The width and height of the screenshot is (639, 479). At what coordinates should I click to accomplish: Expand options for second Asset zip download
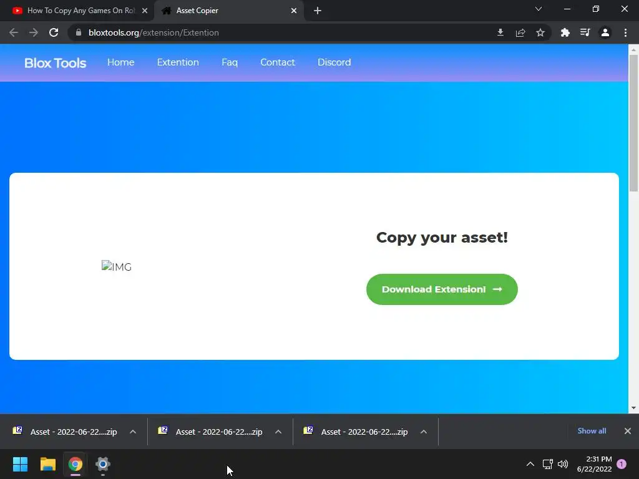coord(278,432)
